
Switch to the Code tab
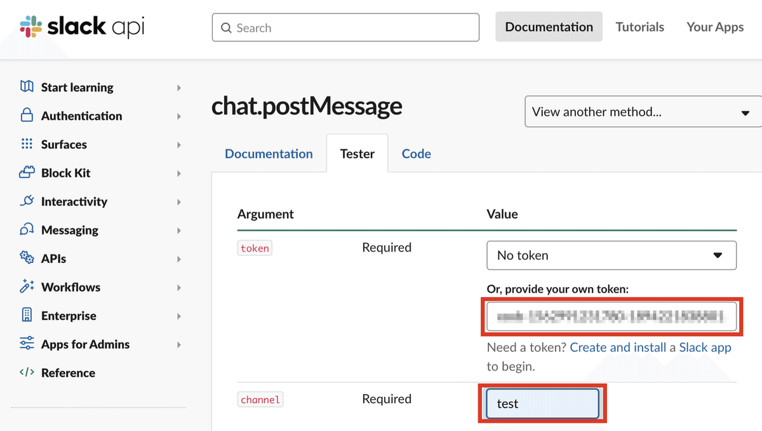(416, 153)
